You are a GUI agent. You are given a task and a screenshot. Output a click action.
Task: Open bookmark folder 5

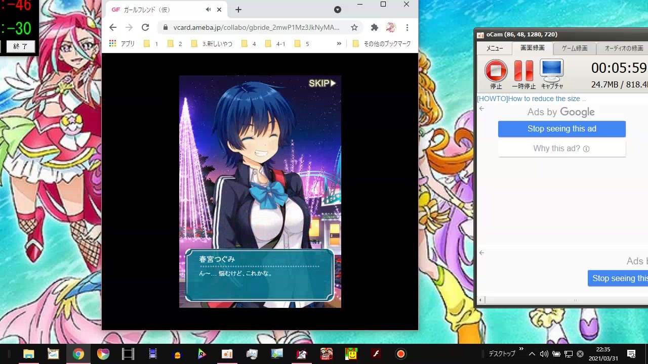(302, 43)
